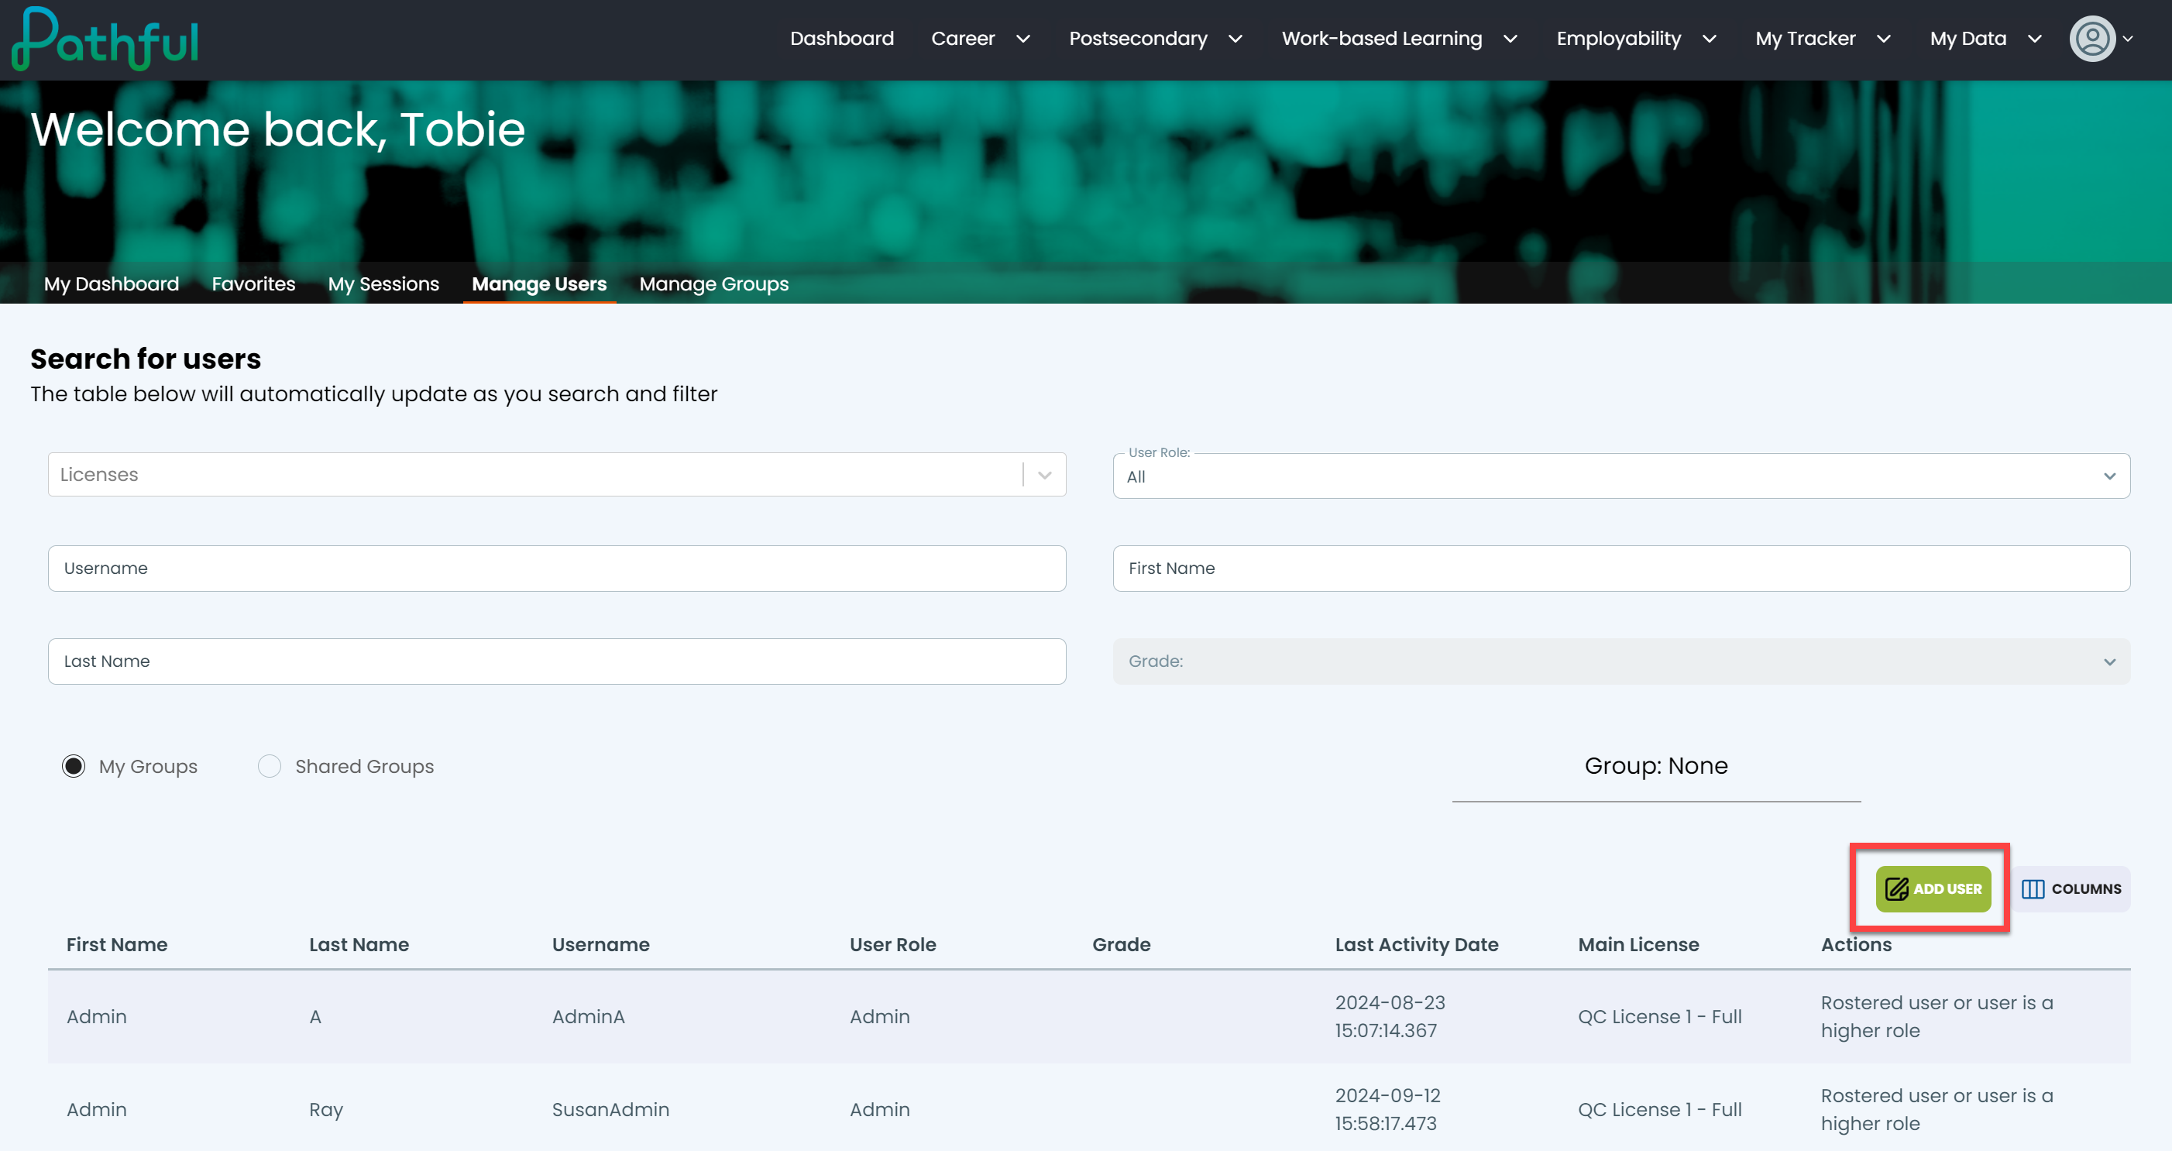Sort by the Main License column header
The height and width of the screenshot is (1151, 2172).
click(x=1638, y=944)
